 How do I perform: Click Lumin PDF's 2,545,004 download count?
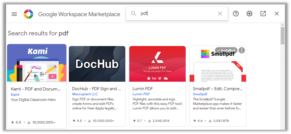click(x=159, y=121)
